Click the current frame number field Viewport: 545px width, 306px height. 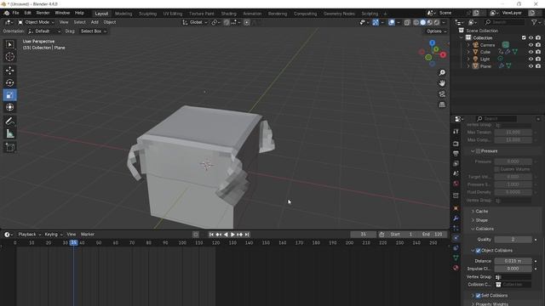click(364, 235)
